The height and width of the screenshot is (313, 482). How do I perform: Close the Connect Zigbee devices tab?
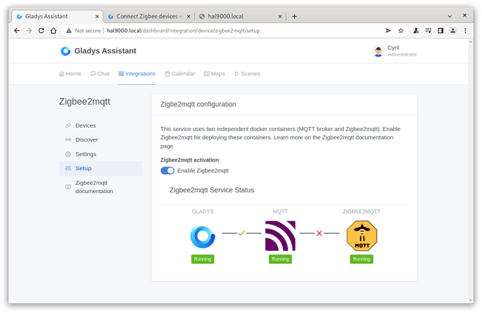[189, 16]
